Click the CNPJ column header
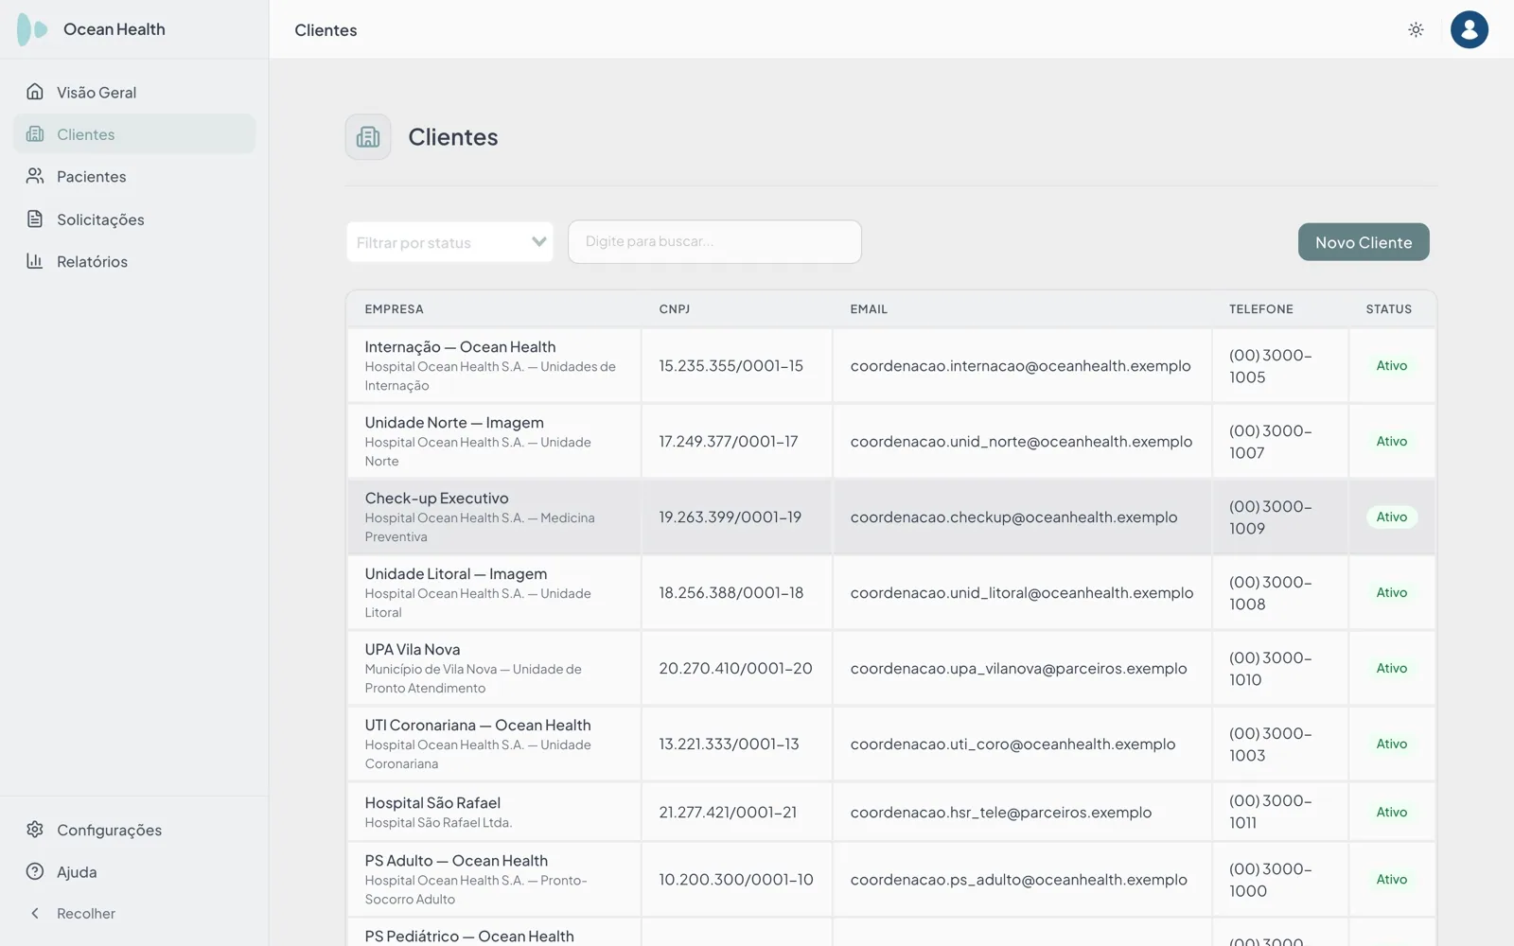 point(674,309)
